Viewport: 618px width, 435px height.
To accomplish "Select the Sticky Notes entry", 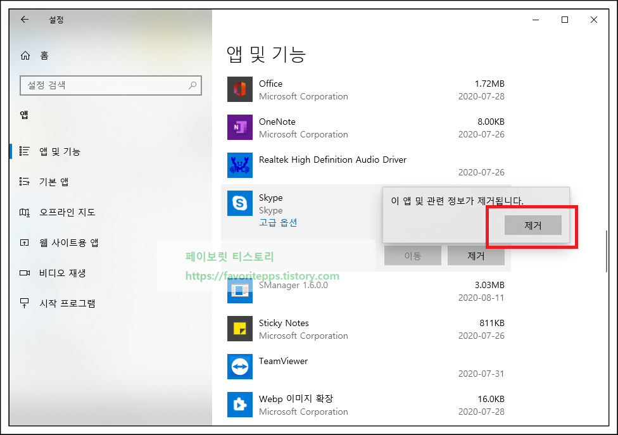I will click(x=284, y=323).
